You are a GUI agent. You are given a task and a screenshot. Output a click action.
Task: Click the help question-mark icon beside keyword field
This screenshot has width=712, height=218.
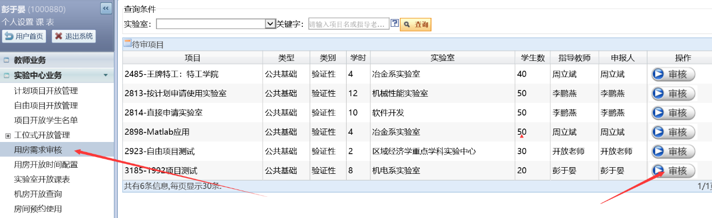point(394,23)
